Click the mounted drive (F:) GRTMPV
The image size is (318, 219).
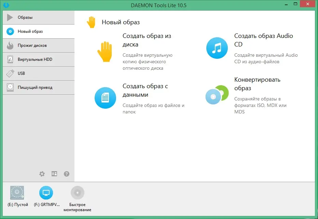pyautogui.click(x=46, y=192)
